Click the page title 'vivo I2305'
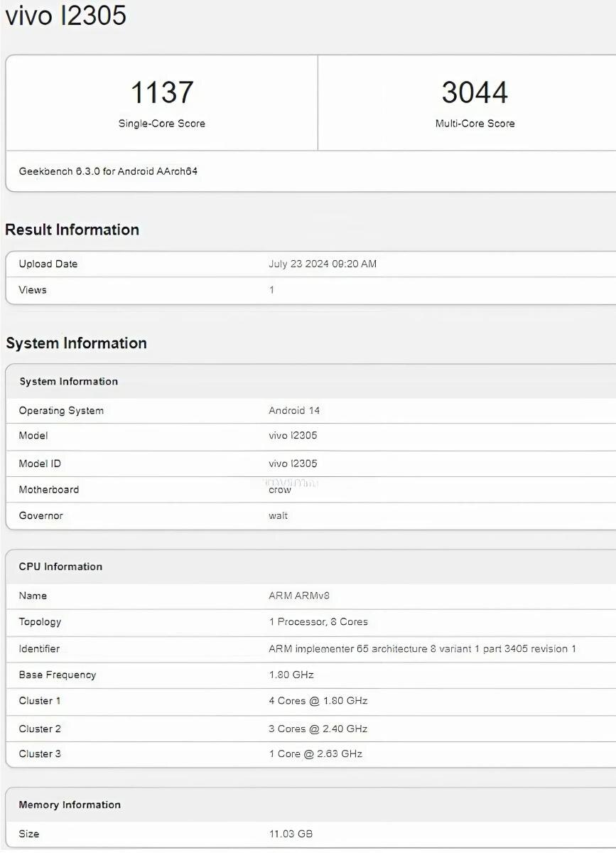The image size is (616, 853). click(65, 15)
